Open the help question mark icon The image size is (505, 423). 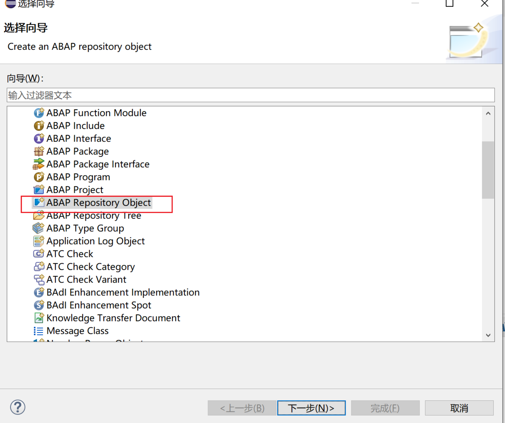(x=18, y=407)
